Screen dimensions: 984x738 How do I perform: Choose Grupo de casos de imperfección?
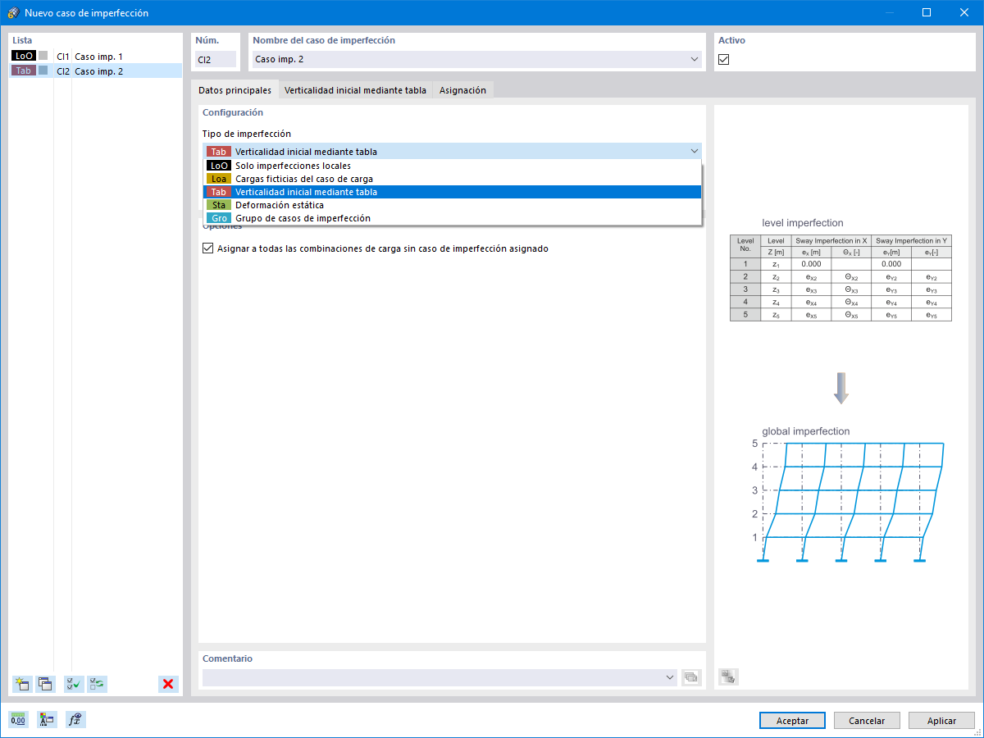coord(453,218)
